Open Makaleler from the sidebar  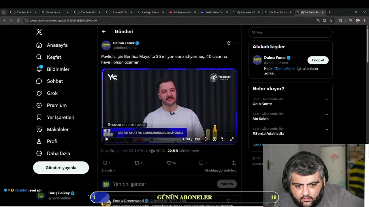click(x=52, y=129)
